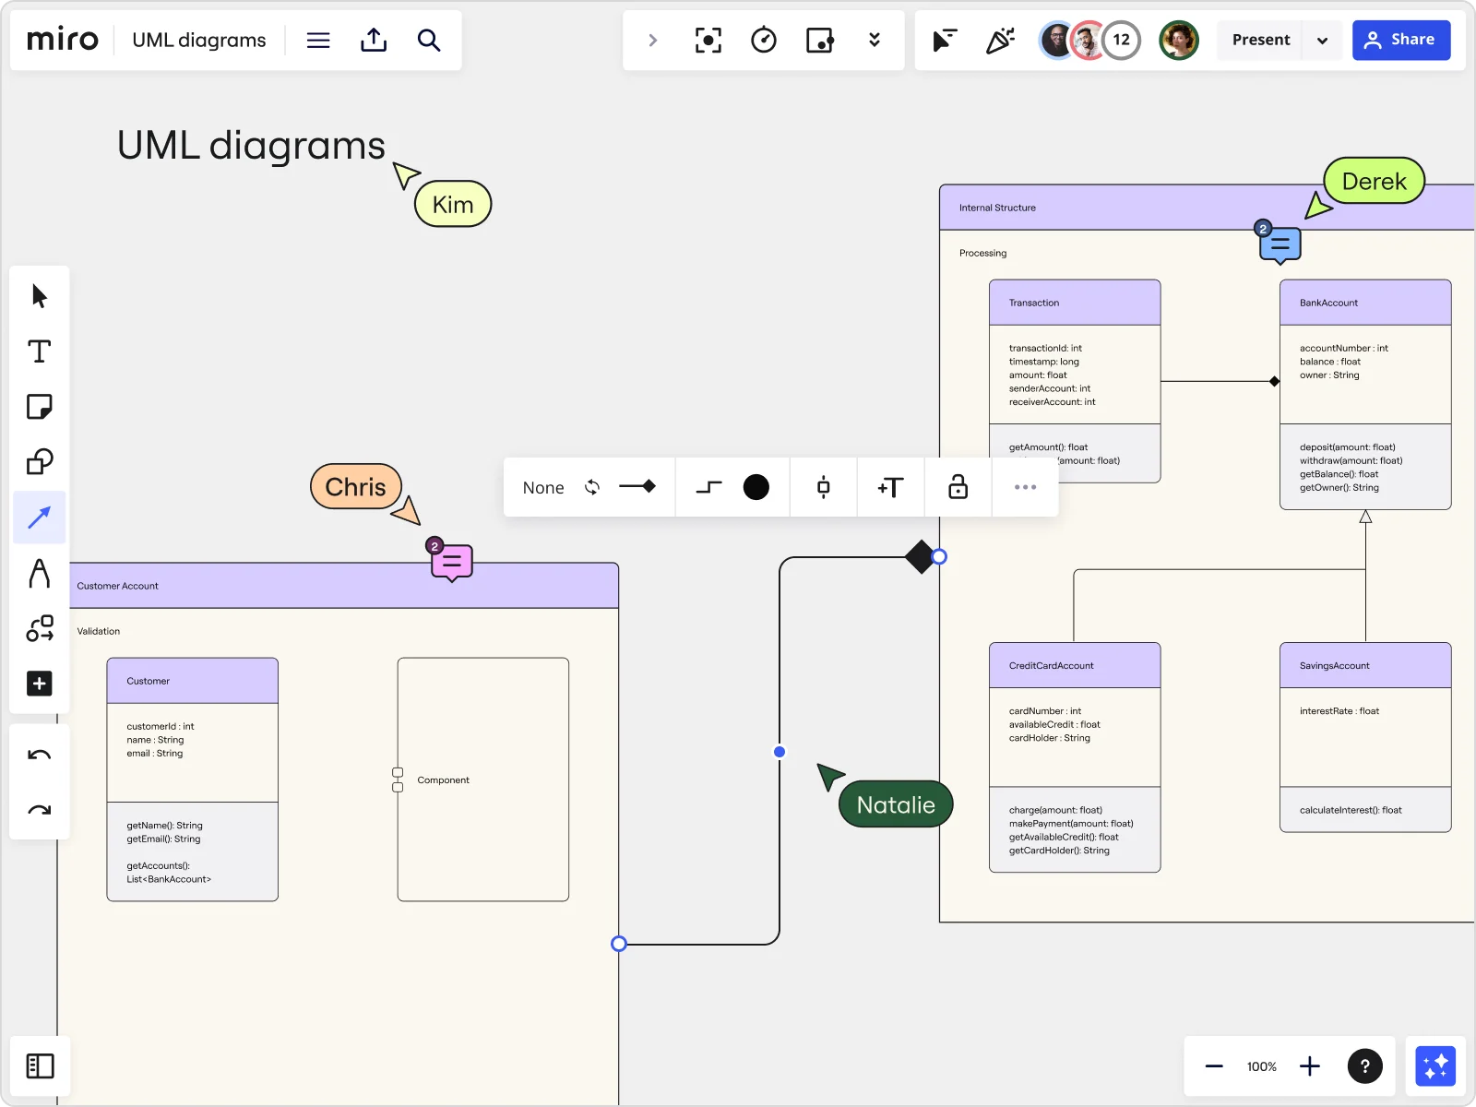Select the Connection line tool
This screenshot has width=1476, height=1107.
point(39,518)
